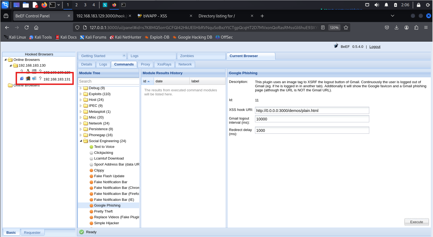Sort results by the id column header
Screen dimensions: 433x237
pos(148,81)
